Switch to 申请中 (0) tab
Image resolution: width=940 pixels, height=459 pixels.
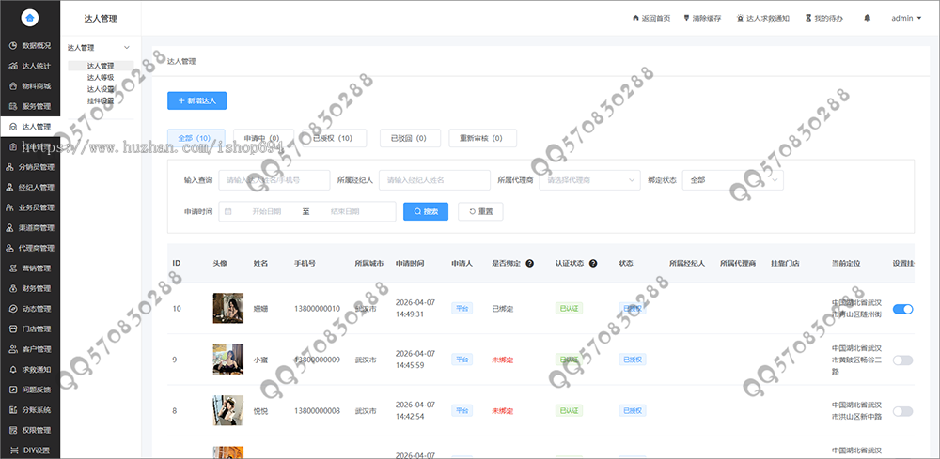264,138
